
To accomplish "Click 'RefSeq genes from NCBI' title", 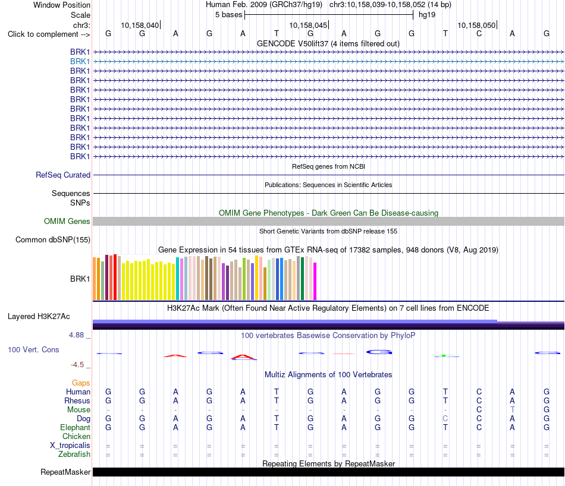I will [x=328, y=167].
